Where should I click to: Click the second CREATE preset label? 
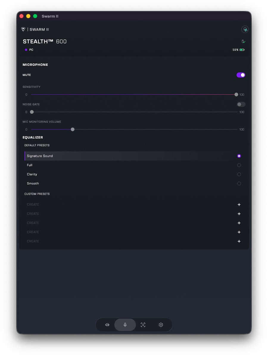tap(33, 214)
